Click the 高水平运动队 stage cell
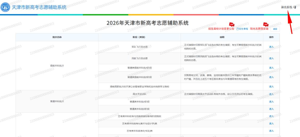Screen dimensions: 300x137 [139, 94]
